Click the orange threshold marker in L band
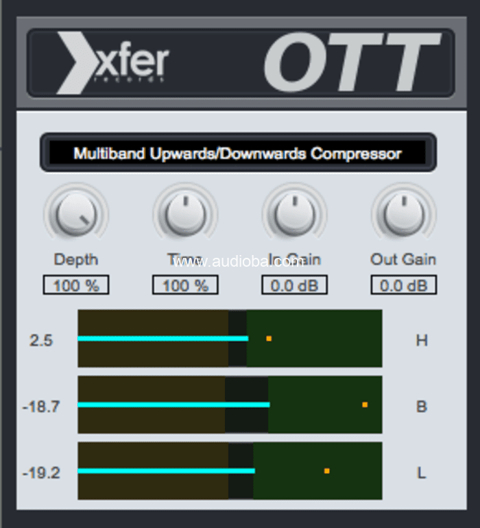 coord(326,471)
